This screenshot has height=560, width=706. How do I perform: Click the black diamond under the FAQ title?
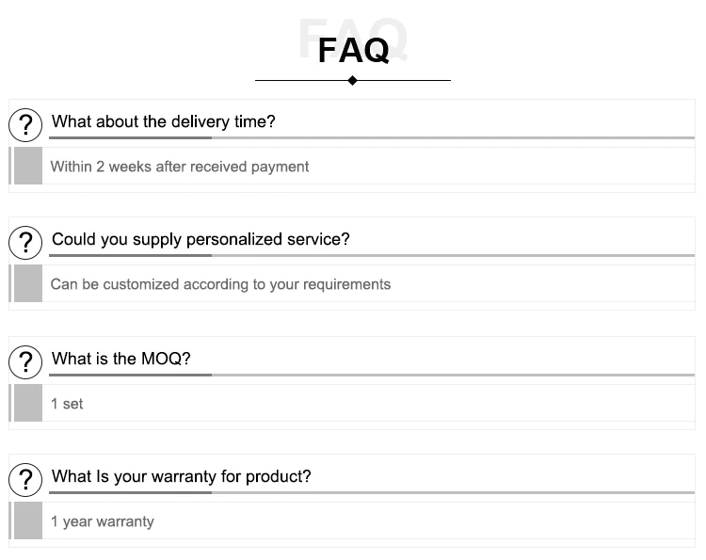[352, 80]
